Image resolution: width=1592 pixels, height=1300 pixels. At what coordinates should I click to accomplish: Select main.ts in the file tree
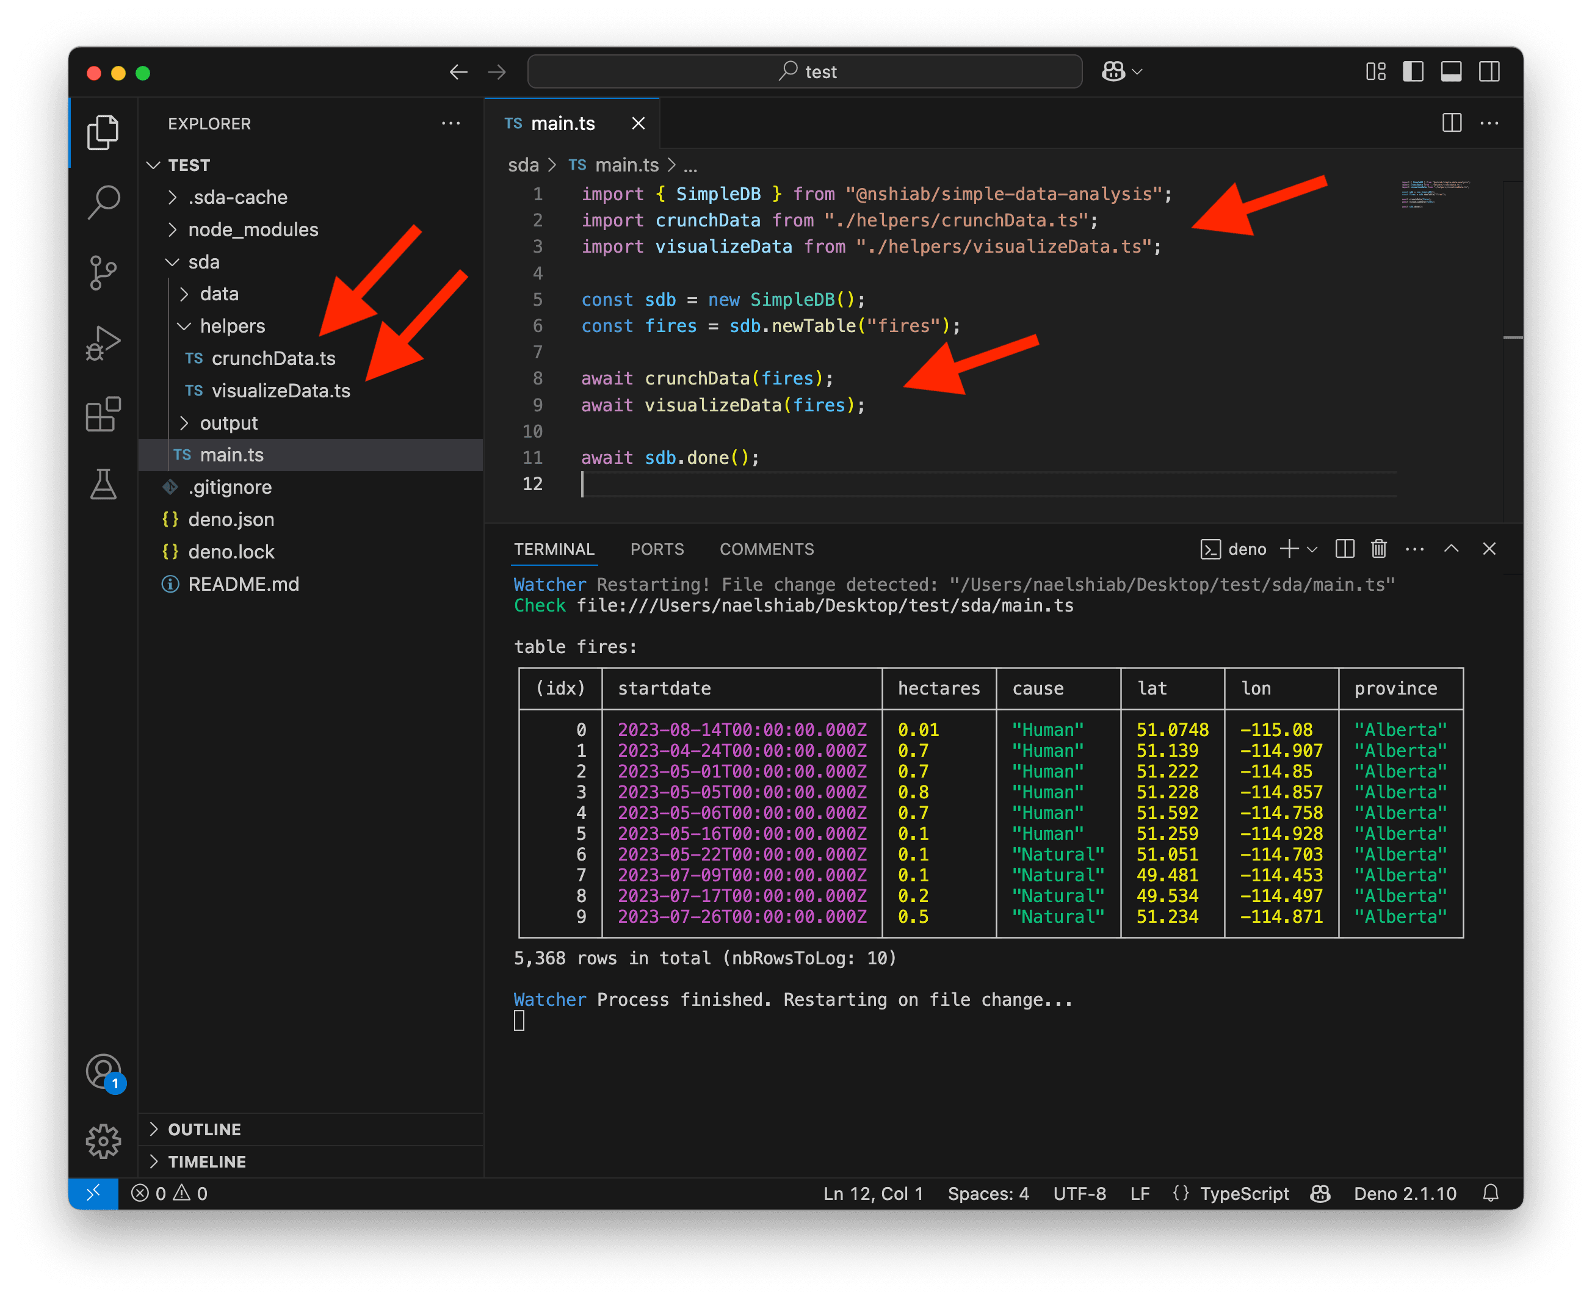pyautogui.click(x=311, y=455)
